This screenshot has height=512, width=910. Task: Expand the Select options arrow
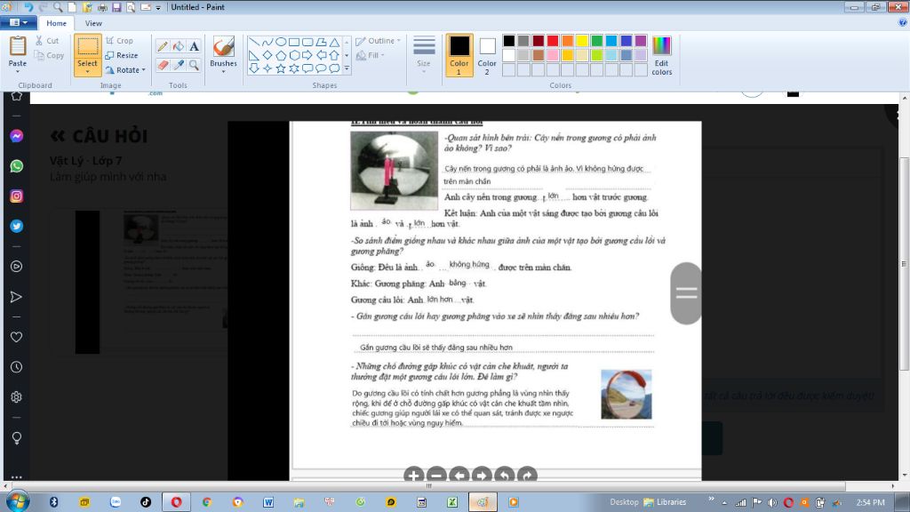point(88,72)
